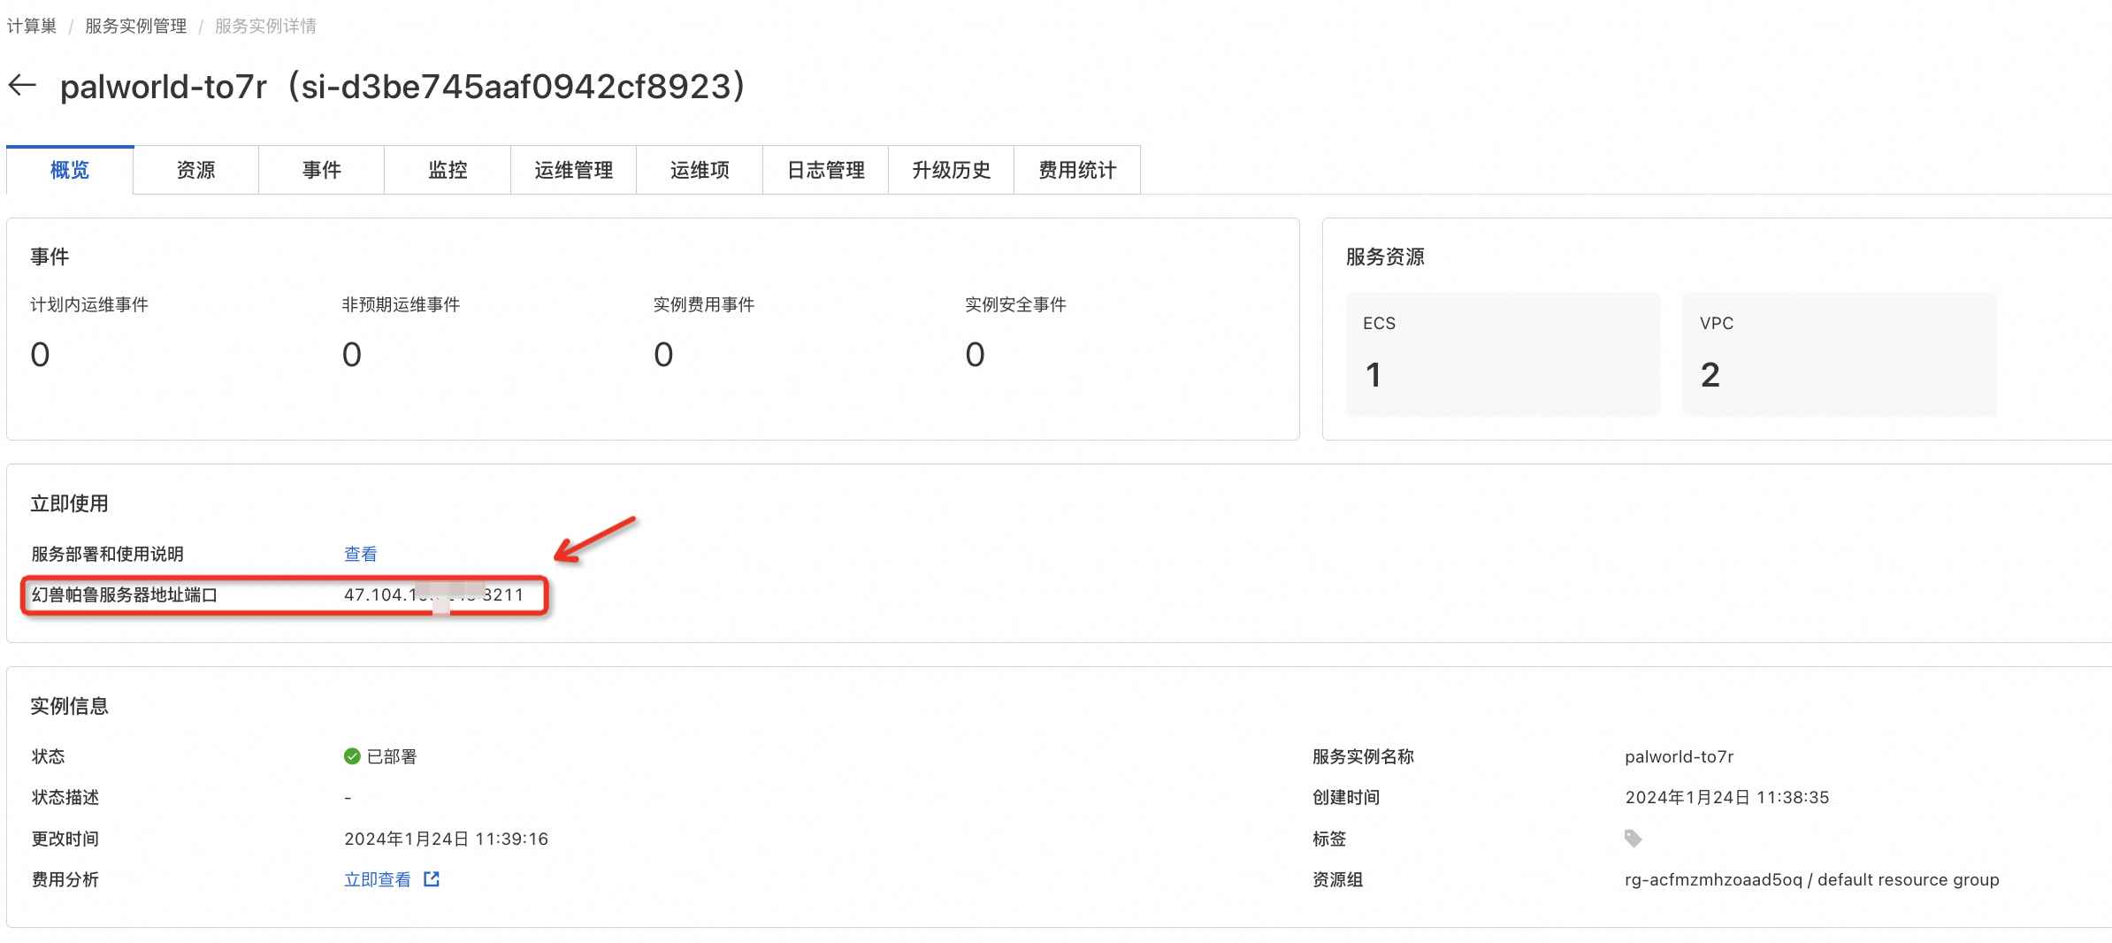Return to the 概览 tab
The width and height of the screenshot is (2112, 943).
coord(70,170)
